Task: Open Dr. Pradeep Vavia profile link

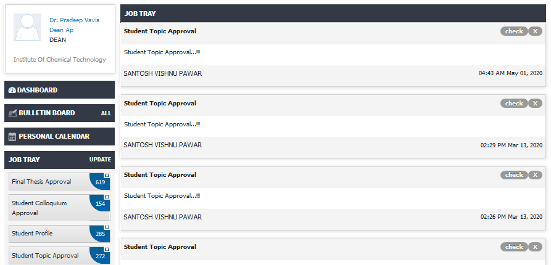Action: (75, 20)
